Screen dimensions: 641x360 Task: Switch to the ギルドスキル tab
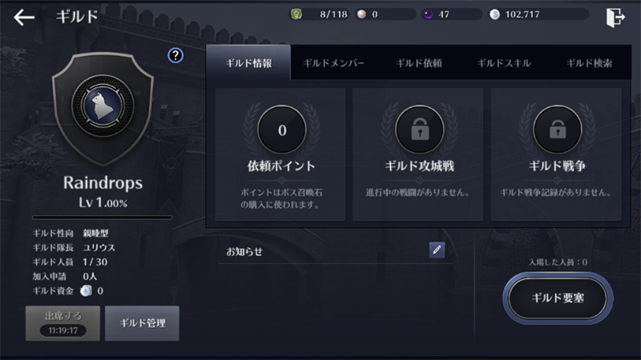(504, 63)
